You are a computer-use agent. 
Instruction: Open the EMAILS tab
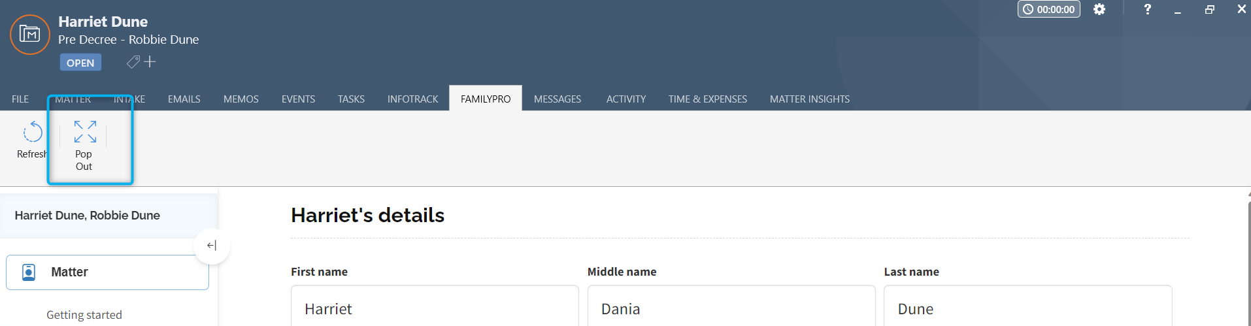[184, 99]
